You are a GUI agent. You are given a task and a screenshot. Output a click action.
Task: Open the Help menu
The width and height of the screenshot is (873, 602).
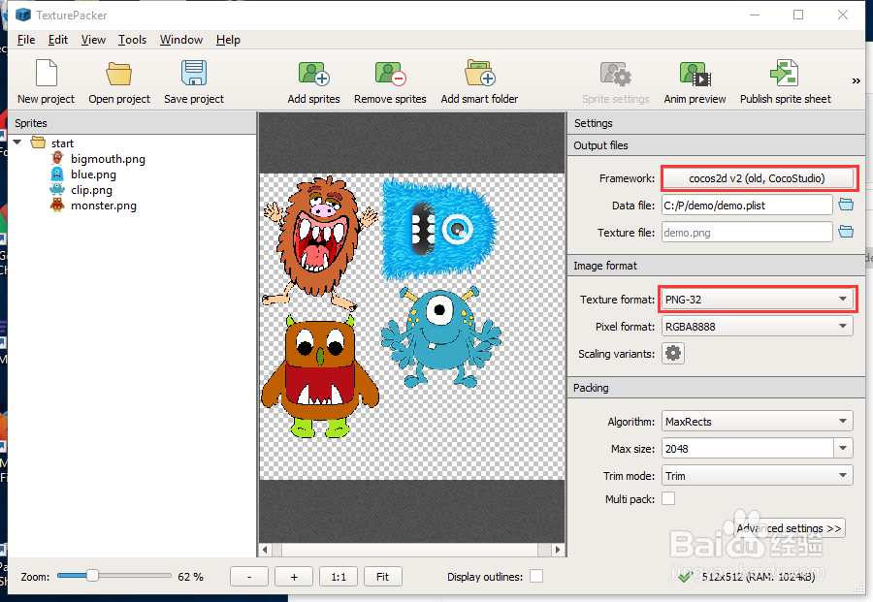[x=228, y=40]
